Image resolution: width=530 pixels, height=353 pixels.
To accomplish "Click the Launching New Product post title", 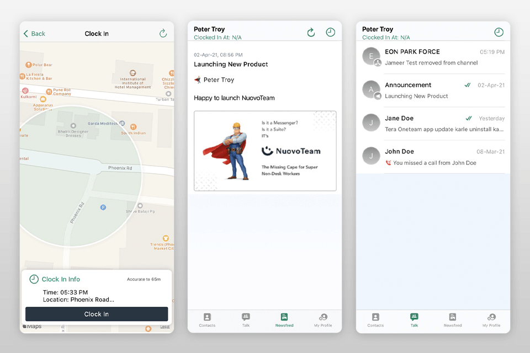I will 231,65.
